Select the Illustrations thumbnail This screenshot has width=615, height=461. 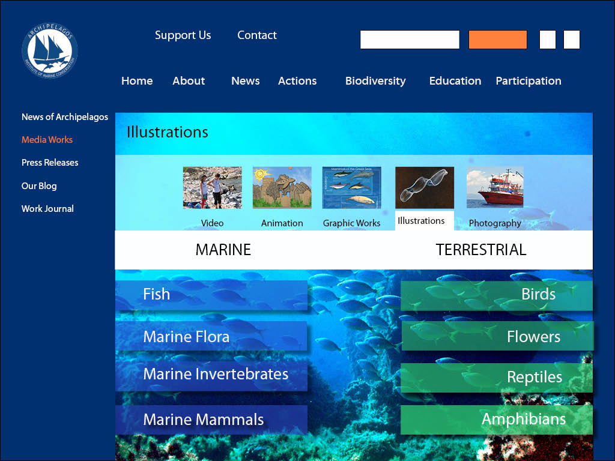[424, 187]
